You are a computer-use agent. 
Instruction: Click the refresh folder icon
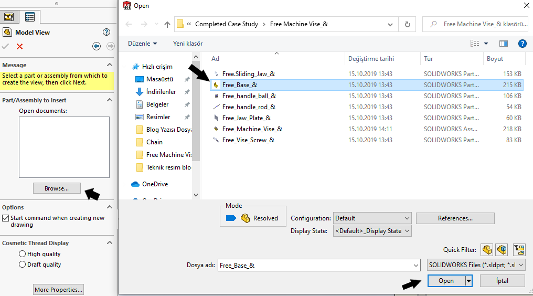[407, 24]
